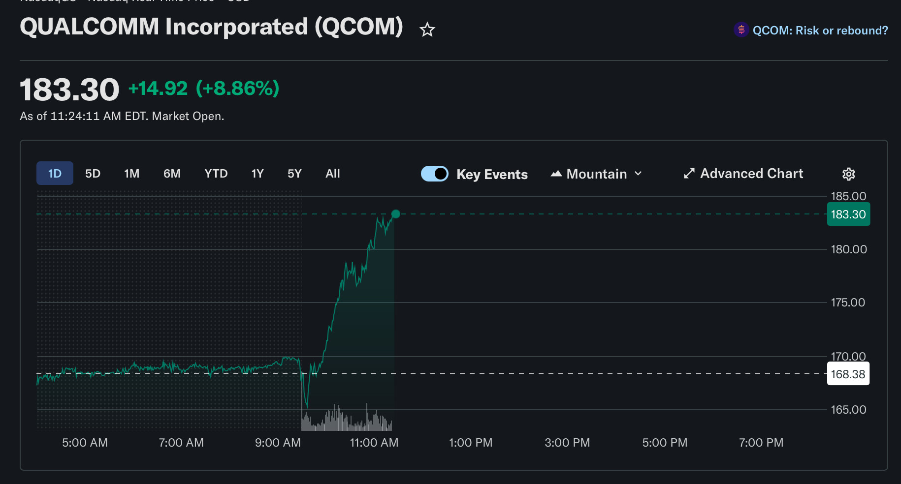The image size is (901, 484).
Task: Click the volume bars at chart bottom
Action: (347, 418)
